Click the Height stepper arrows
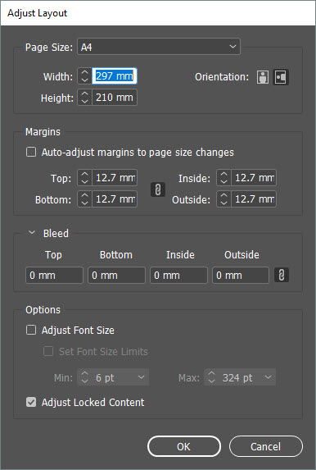 tap(84, 98)
